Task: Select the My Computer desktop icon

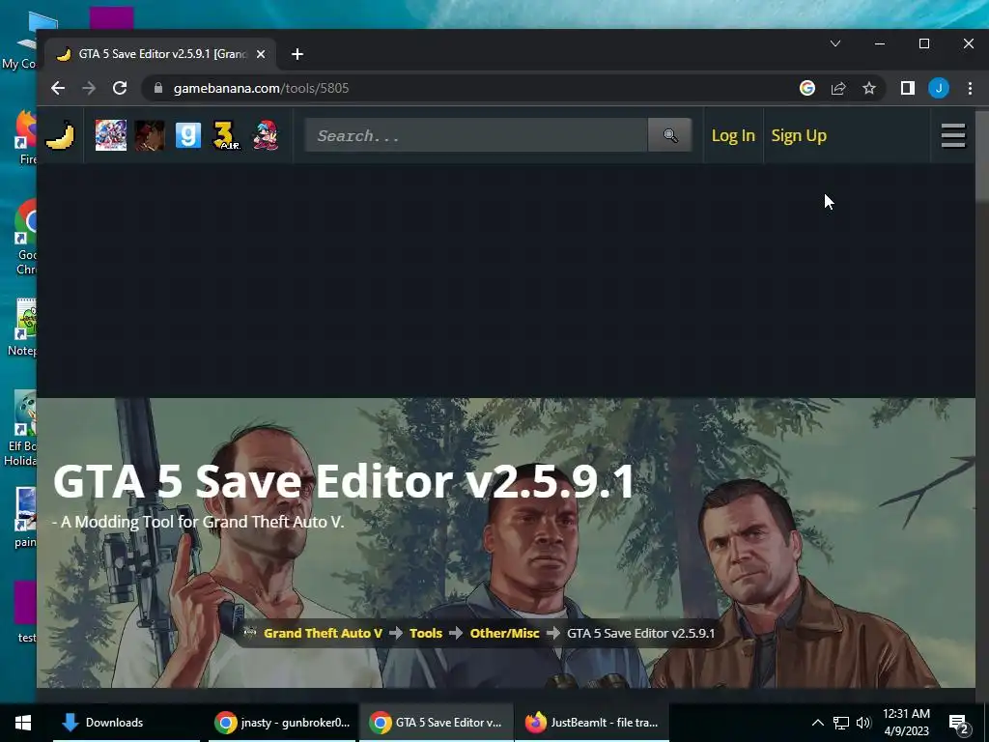Action: [x=20, y=41]
